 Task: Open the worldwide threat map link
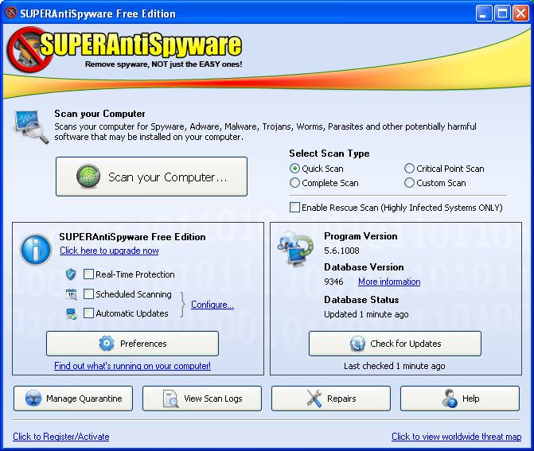456,437
